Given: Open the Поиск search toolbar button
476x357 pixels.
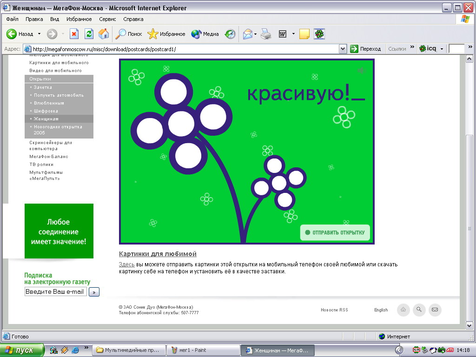Looking at the screenshot, I should click(x=128, y=34).
